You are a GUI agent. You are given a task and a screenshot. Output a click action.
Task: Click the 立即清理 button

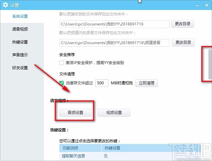point(147,83)
